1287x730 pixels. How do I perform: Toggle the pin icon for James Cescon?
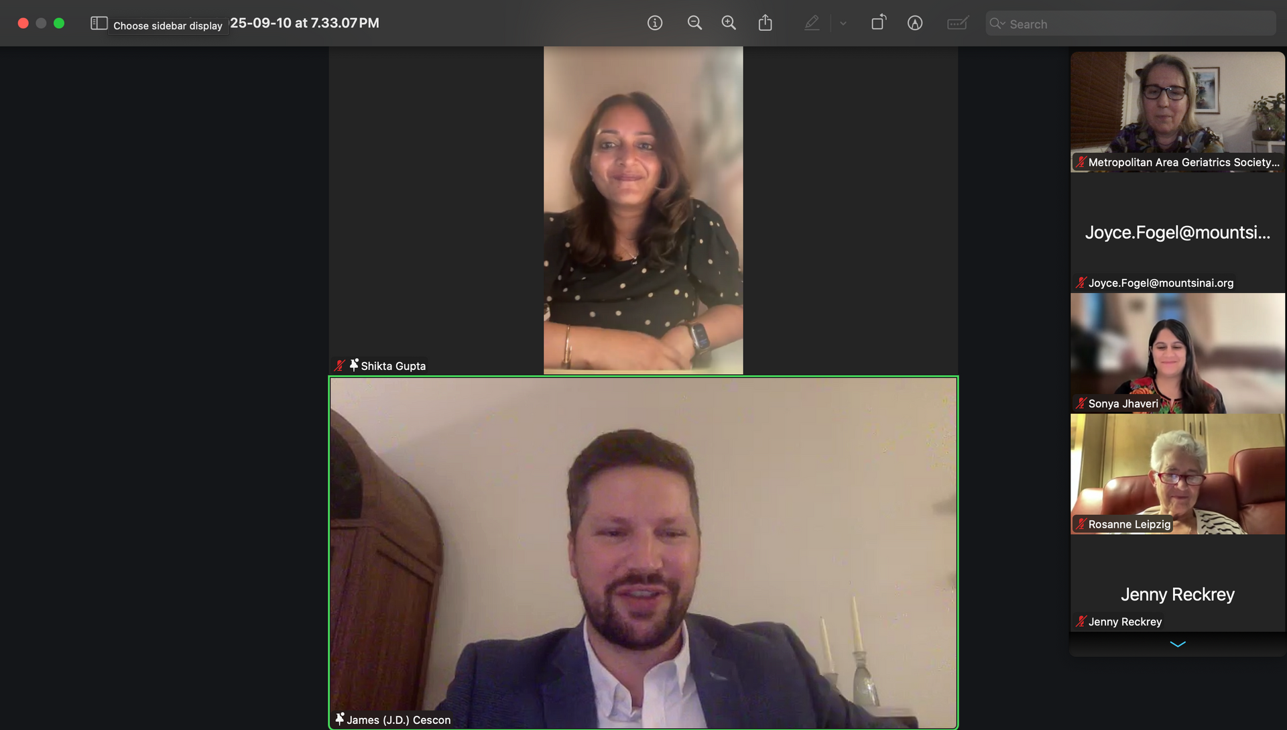pyautogui.click(x=339, y=719)
